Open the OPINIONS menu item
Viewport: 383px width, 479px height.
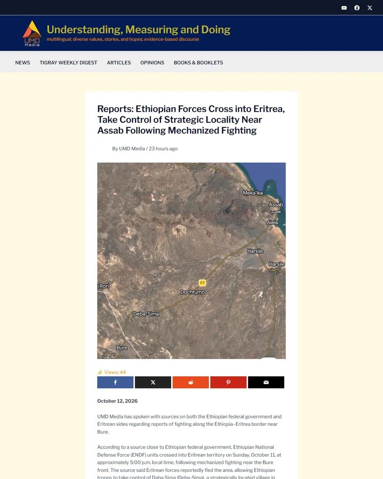152,62
